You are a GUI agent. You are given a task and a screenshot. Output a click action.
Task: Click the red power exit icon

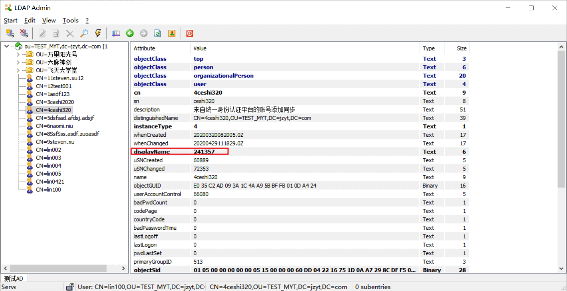pos(190,33)
